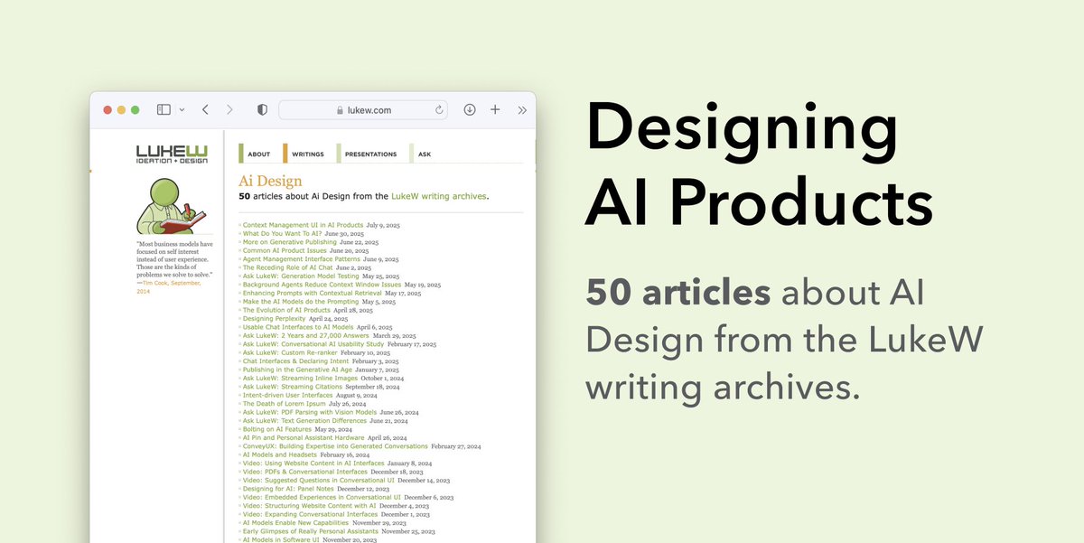This screenshot has height=543, width=1084.
Task: Click the lukew.com address bar
Action: (x=363, y=110)
